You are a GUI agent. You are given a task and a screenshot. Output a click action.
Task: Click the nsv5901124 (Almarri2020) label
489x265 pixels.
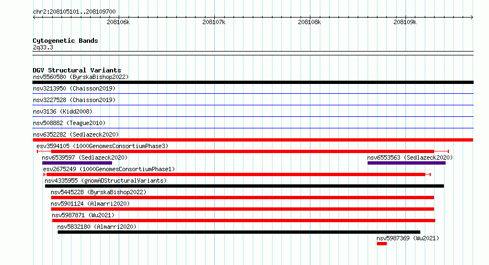(90, 204)
